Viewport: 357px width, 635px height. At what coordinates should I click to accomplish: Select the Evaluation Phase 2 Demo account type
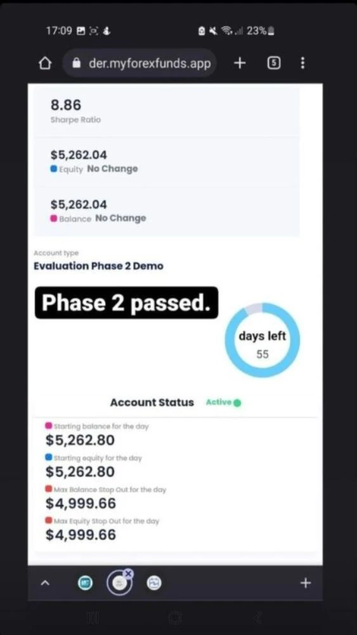tap(99, 266)
